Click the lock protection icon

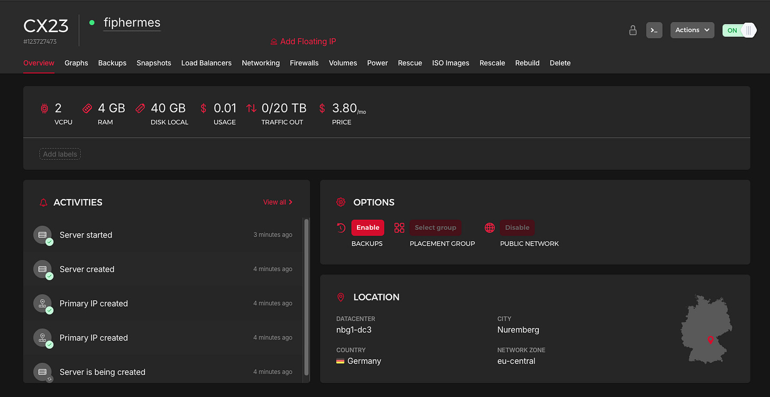632,30
